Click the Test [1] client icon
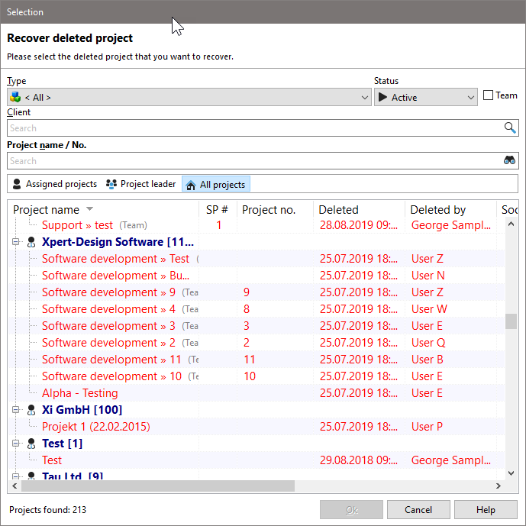The width and height of the screenshot is (526, 526). tap(31, 444)
